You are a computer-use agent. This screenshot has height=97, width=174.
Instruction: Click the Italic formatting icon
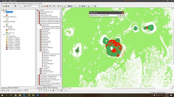point(48,90)
